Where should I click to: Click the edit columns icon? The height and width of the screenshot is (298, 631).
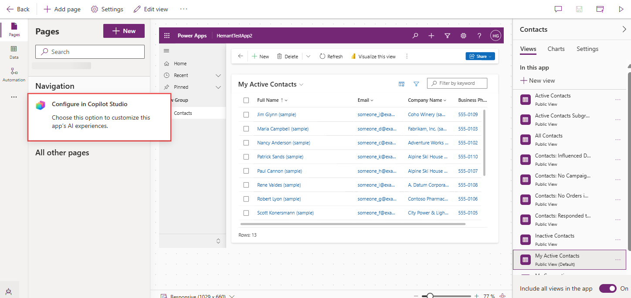pos(401,84)
